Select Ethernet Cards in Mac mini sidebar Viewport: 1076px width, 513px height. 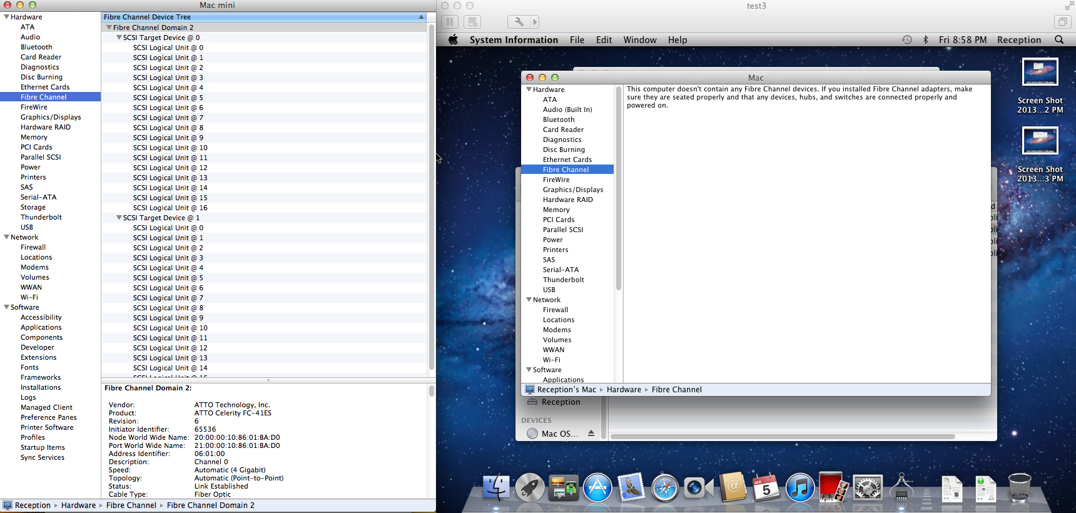(45, 87)
